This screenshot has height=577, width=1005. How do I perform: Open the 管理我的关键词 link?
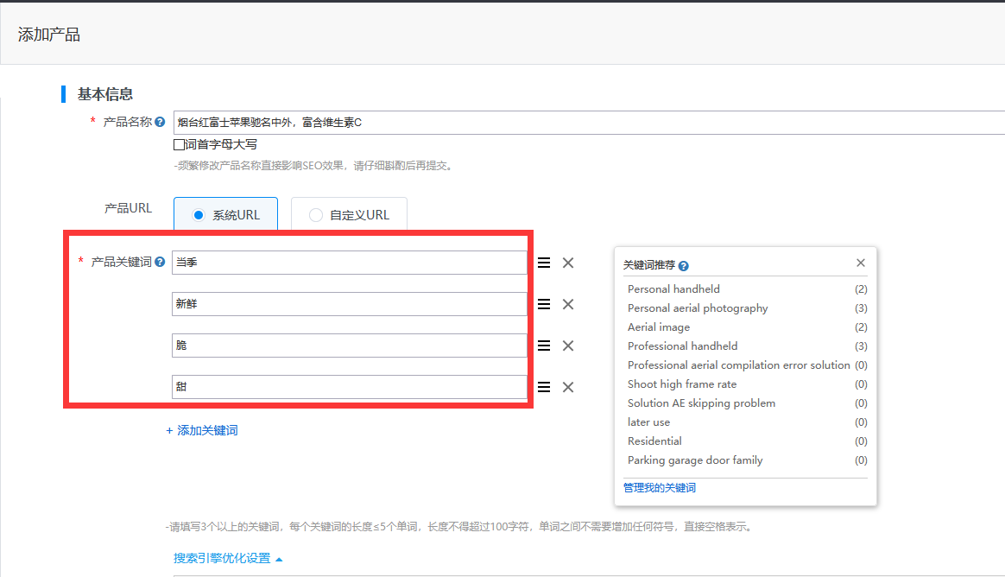(x=660, y=488)
